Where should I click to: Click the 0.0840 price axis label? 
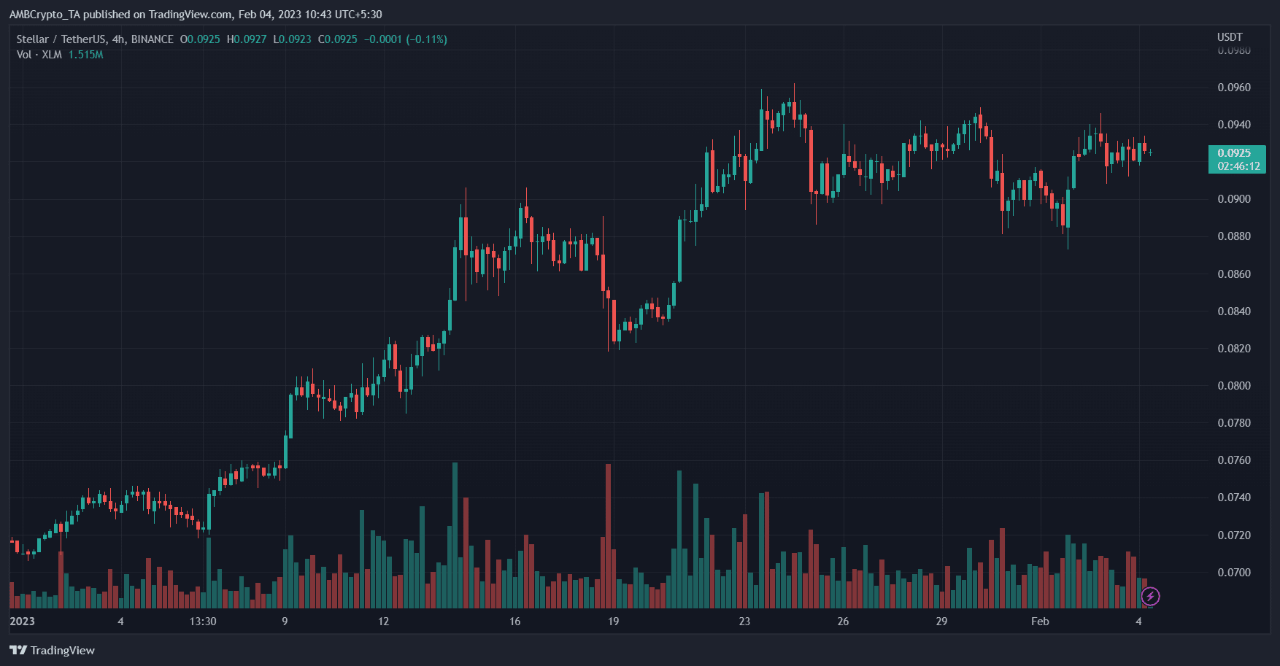click(1234, 311)
